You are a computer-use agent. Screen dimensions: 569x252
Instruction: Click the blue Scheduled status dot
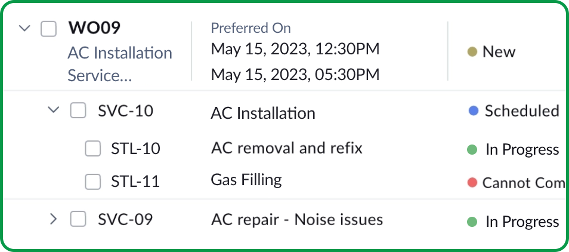click(x=474, y=111)
